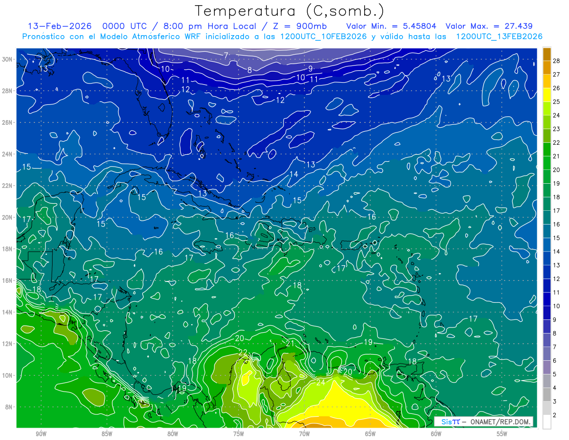Click the brown-orange swatch topping the color scale
This screenshot has width=569, height=440.
pos(547,54)
